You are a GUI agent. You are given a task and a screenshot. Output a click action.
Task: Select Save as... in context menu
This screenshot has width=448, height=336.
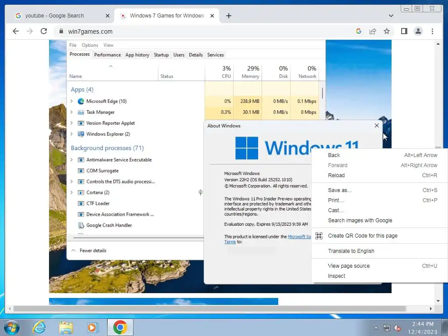point(379,190)
